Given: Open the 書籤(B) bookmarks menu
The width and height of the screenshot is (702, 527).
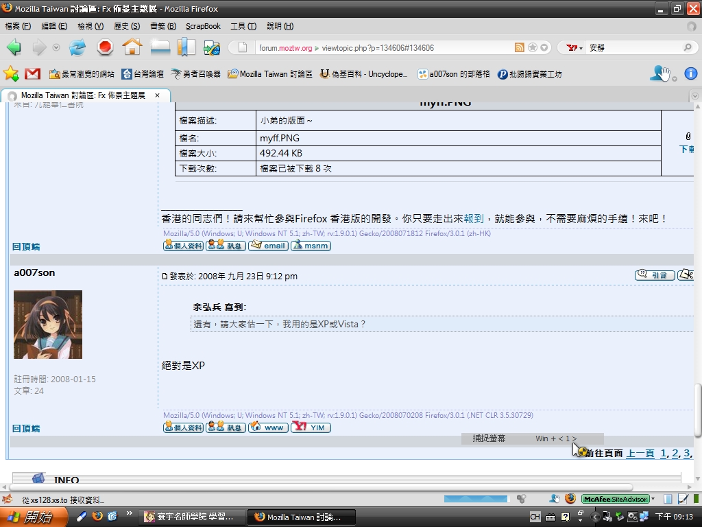Looking at the screenshot, I should coord(162,26).
